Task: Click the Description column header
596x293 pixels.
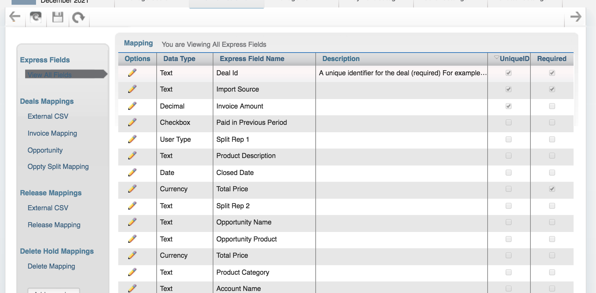Action: click(341, 59)
